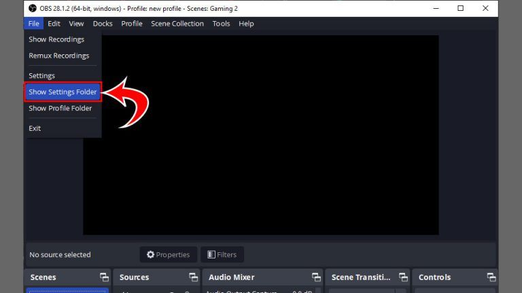Open the Tools menu
This screenshot has width=522, height=293.
coord(221,24)
